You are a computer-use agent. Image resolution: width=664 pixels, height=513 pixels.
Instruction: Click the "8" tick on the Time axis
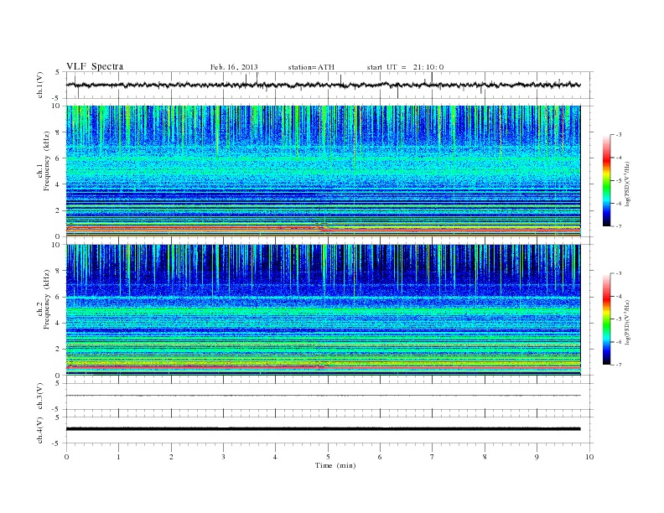(x=485, y=457)
